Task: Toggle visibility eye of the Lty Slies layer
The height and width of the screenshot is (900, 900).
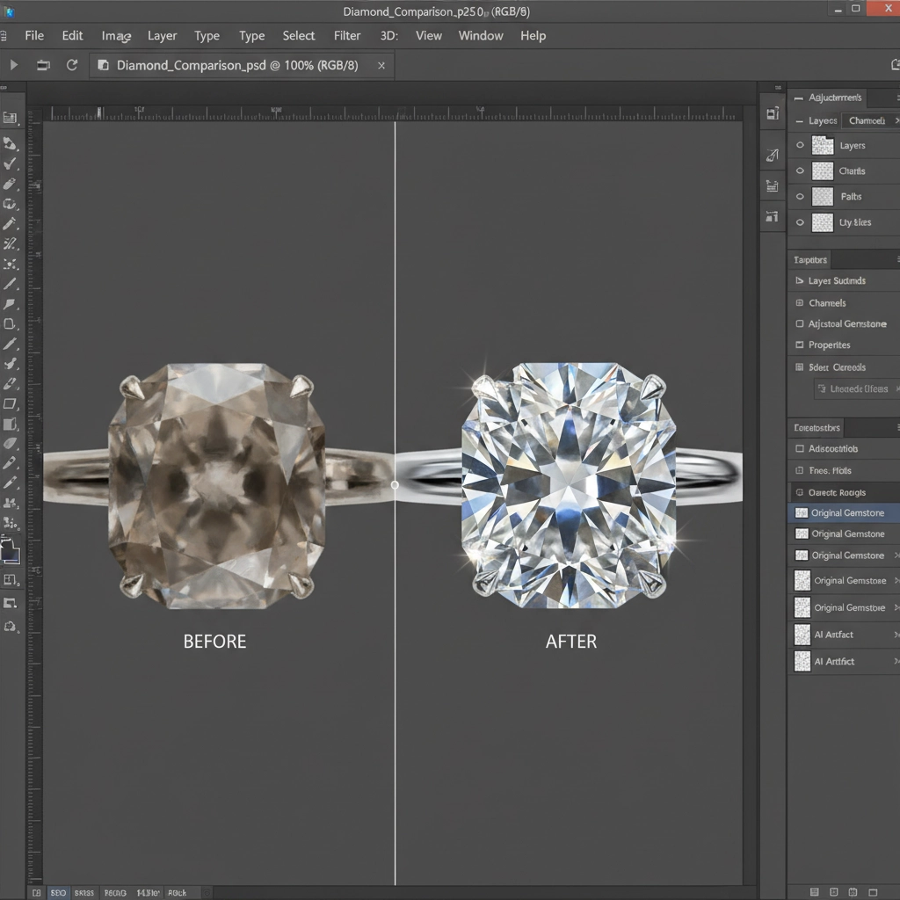Action: point(800,222)
